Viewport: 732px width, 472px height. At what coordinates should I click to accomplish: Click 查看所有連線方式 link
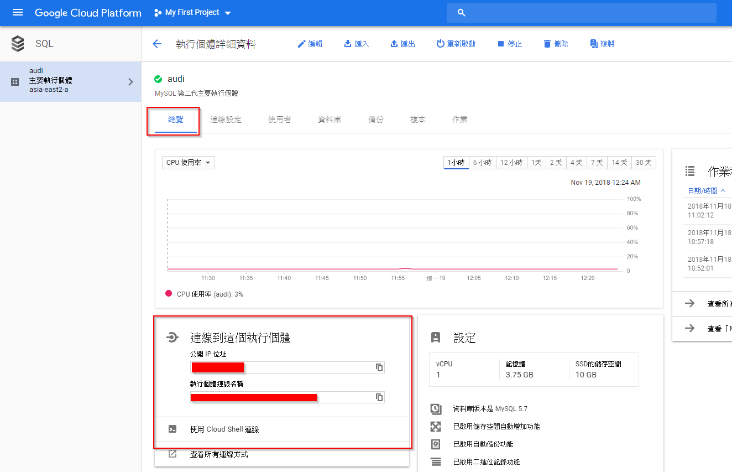pos(219,454)
